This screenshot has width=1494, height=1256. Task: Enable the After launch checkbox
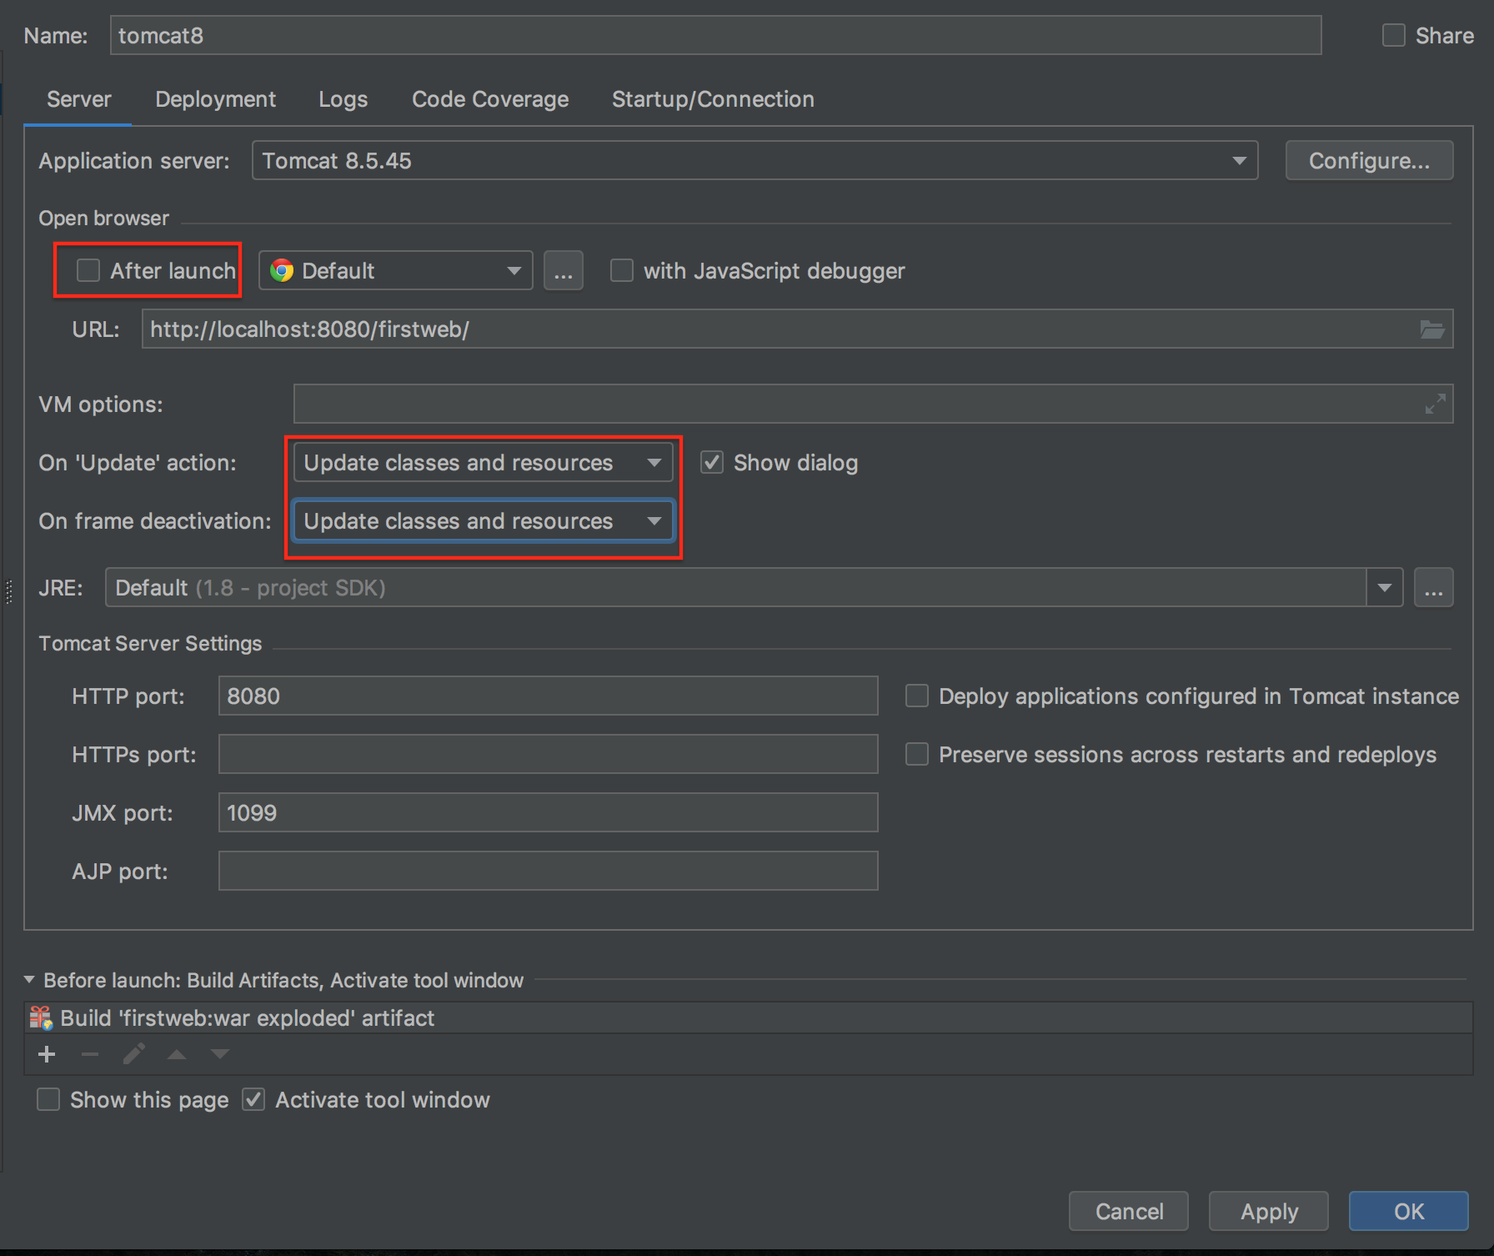[x=88, y=271]
